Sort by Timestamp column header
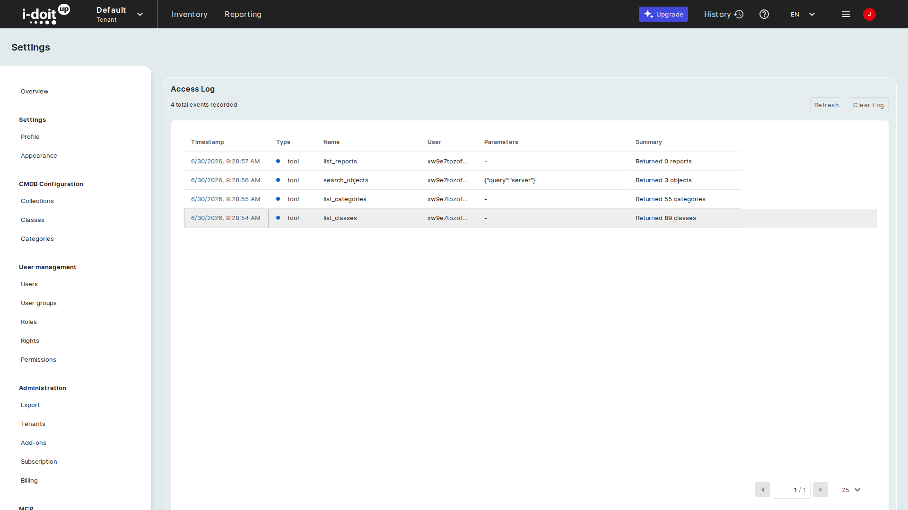 (x=208, y=142)
